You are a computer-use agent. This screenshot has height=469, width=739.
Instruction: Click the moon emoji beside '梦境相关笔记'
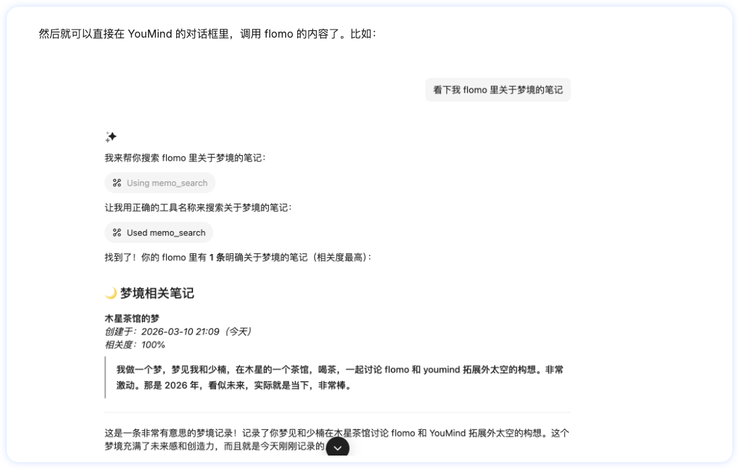(x=111, y=294)
